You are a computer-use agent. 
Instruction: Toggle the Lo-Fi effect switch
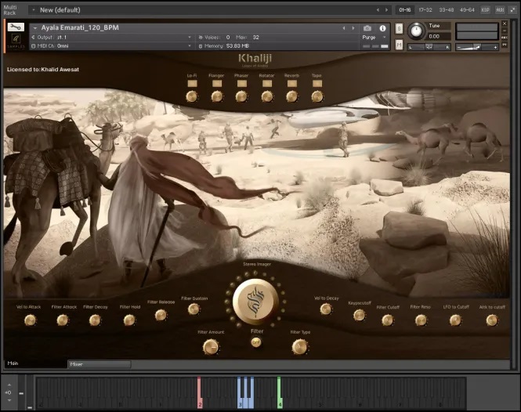click(191, 83)
